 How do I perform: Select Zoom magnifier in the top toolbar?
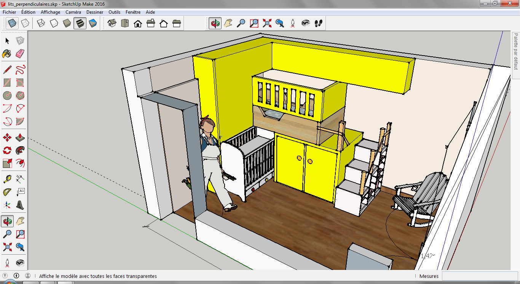pos(241,24)
